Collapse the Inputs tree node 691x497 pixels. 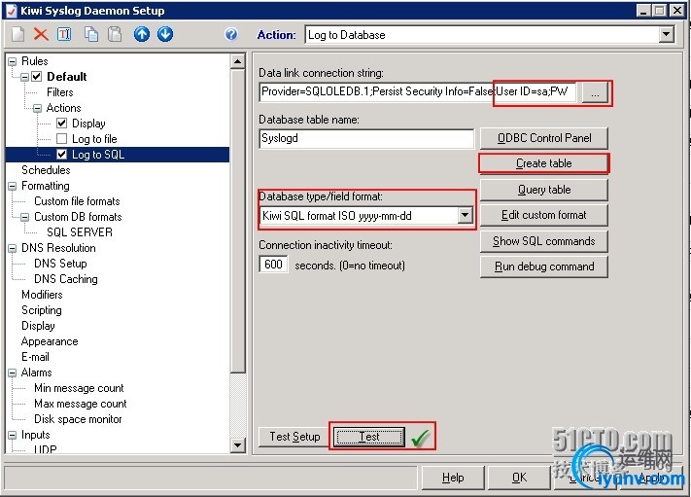tap(13, 435)
